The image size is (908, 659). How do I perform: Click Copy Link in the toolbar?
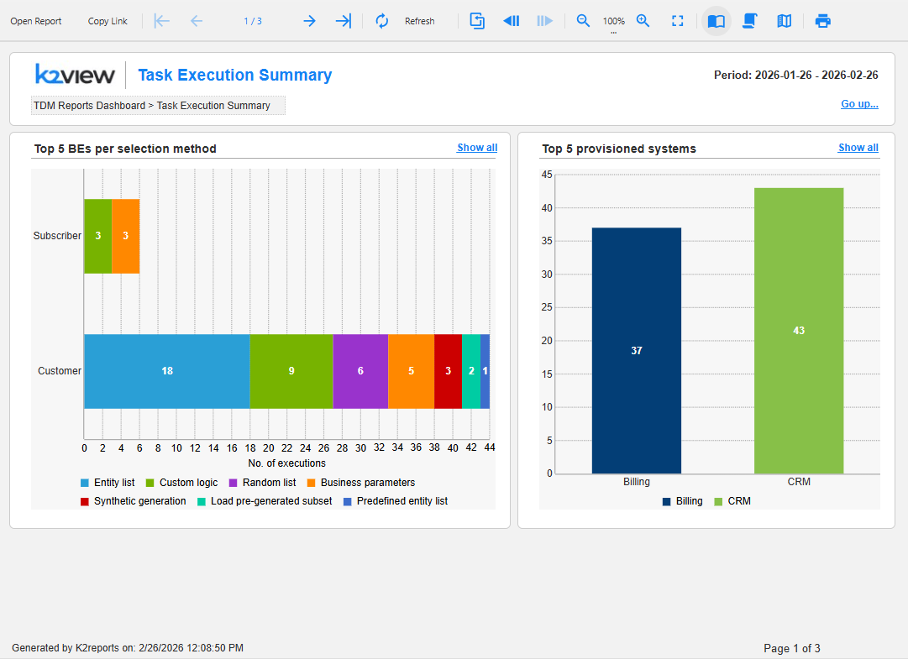[x=108, y=21]
